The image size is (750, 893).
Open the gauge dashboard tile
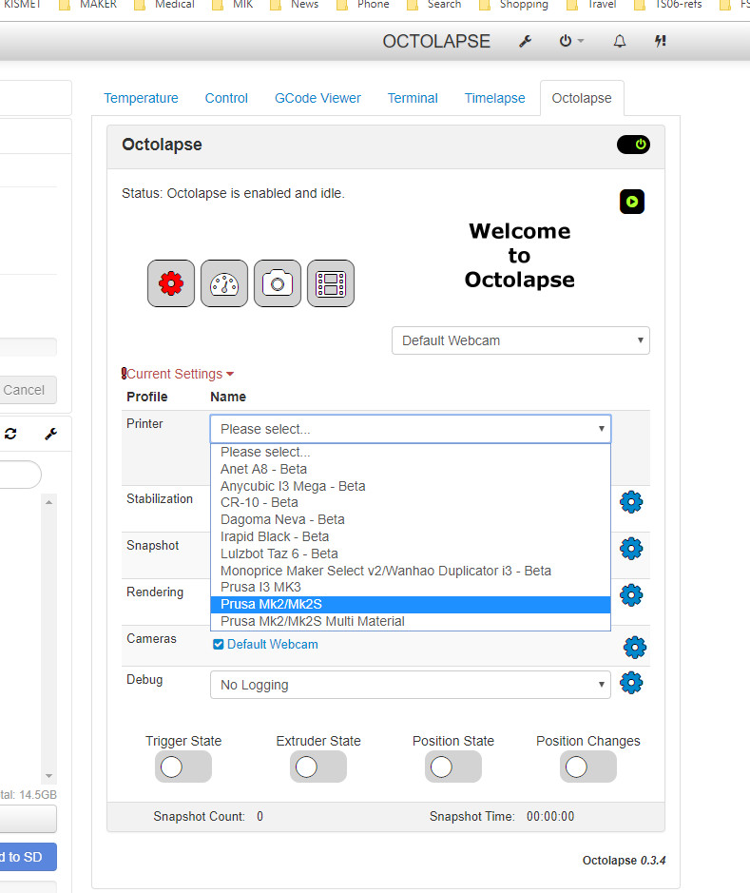tap(224, 283)
